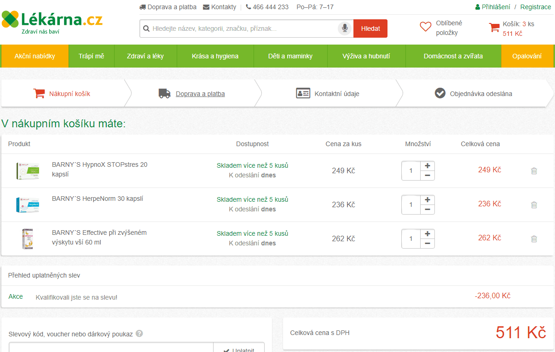Screen dimensions: 555x352
Task: Open favorites via the heart icon
Action: click(x=426, y=27)
